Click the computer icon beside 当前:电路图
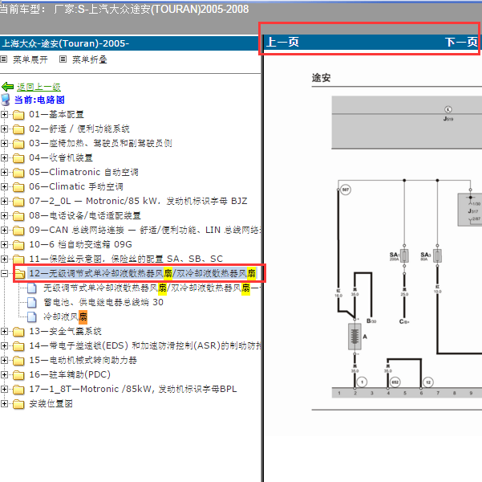The height and width of the screenshot is (482, 482). pos(6,100)
